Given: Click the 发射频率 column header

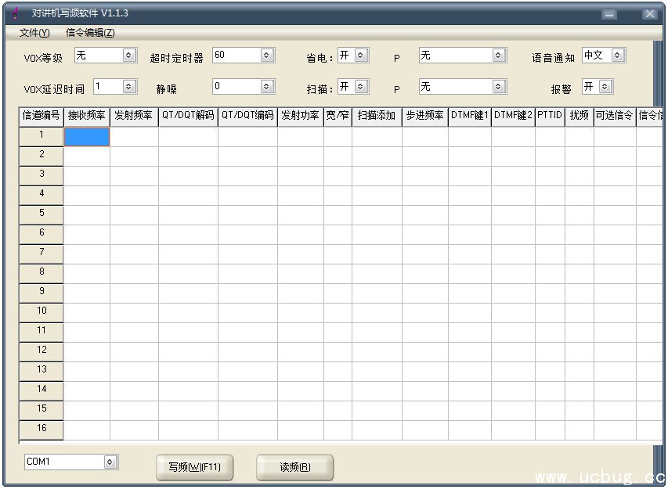Looking at the screenshot, I should (x=133, y=116).
